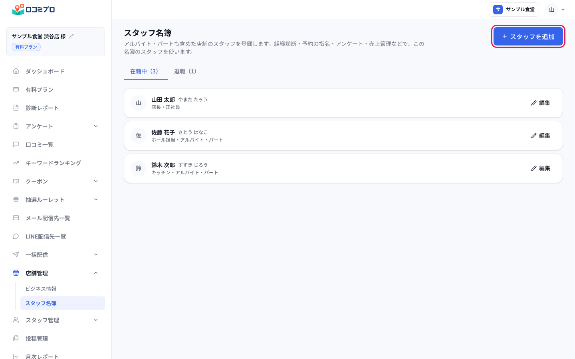The width and height of the screenshot is (575, 359).
Task: Click the pencil icon next to サンプル食堂 渋谷店
Action: coord(71,36)
